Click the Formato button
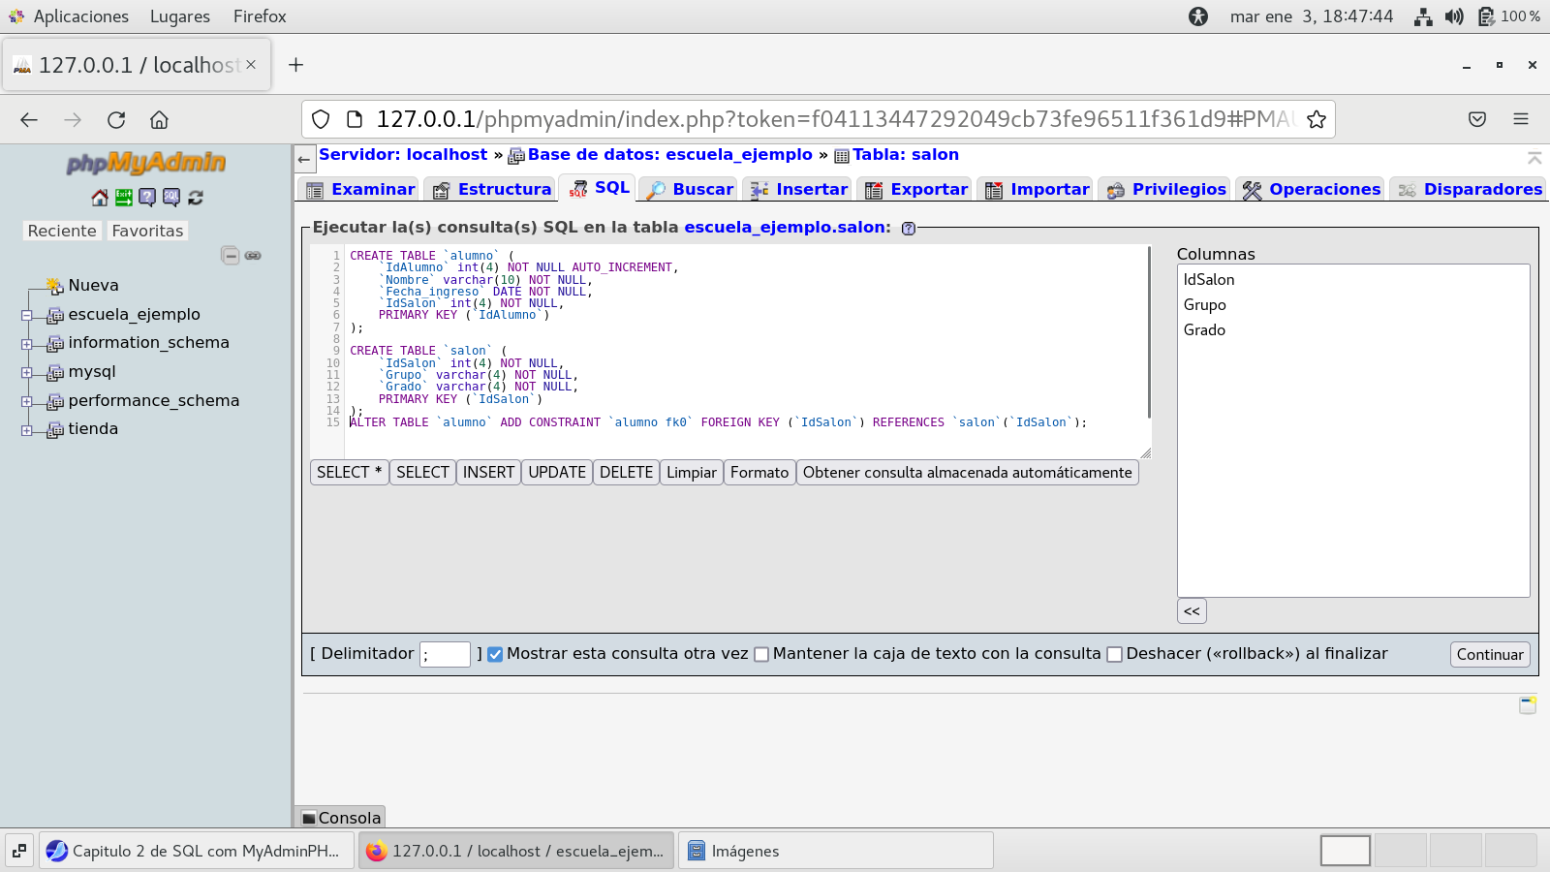Viewport: 1550px width, 872px height. pos(759,473)
